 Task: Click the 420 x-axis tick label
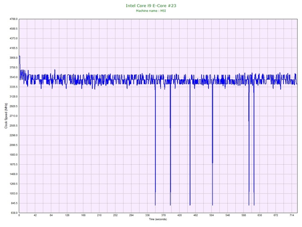[x=179, y=215]
